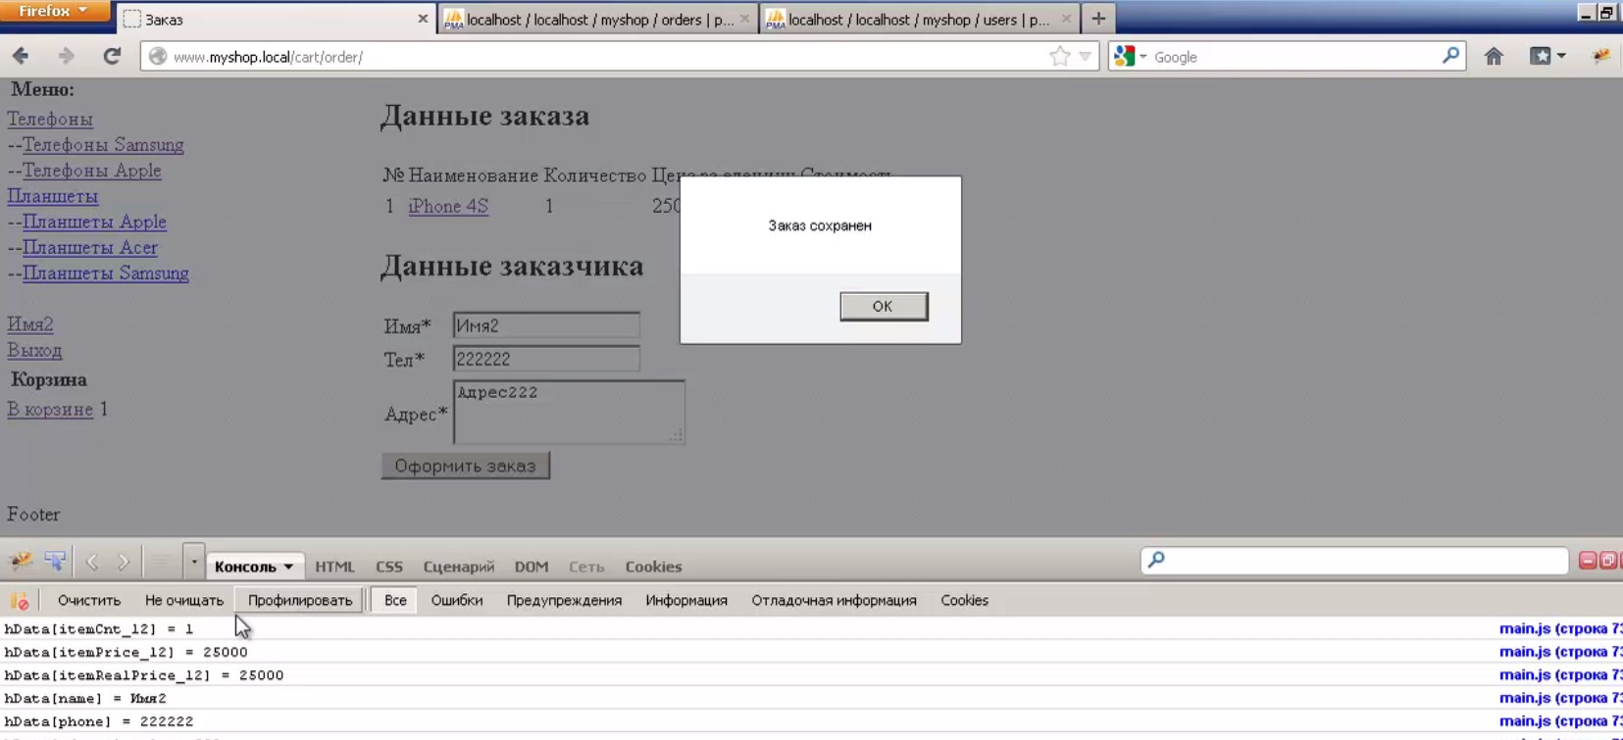The height and width of the screenshot is (740, 1623).
Task: Switch to the Firebug HTML tab
Action: click(x=334, y=567)
